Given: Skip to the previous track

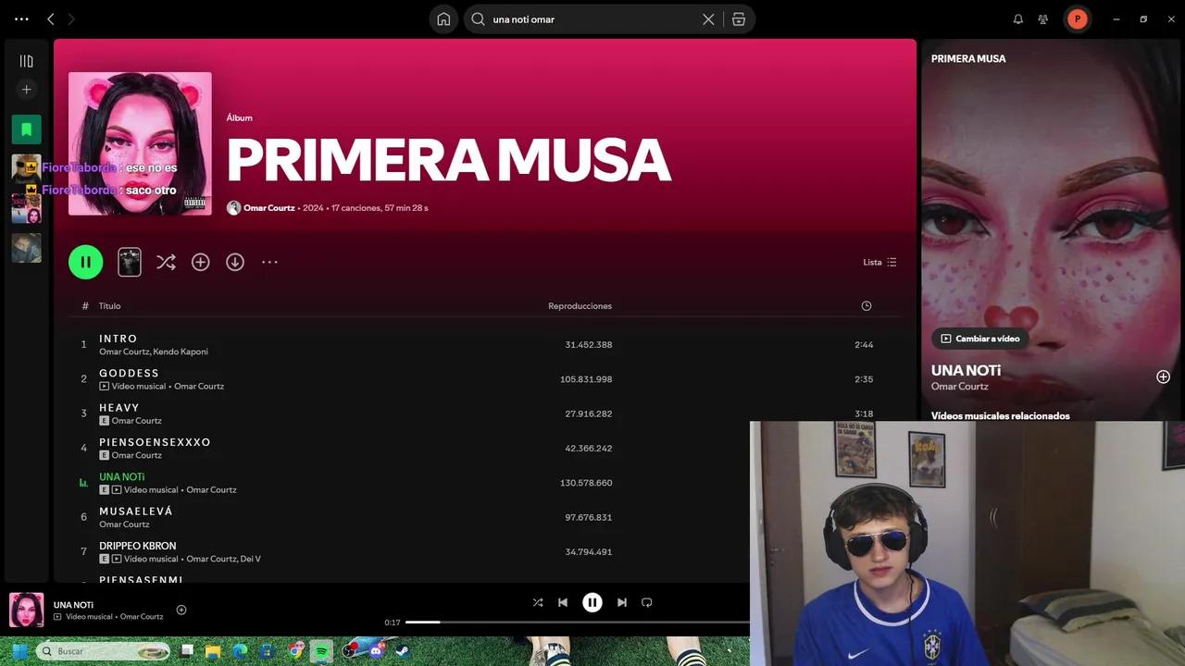Looking at the screenshot, I should pos(563,602).
